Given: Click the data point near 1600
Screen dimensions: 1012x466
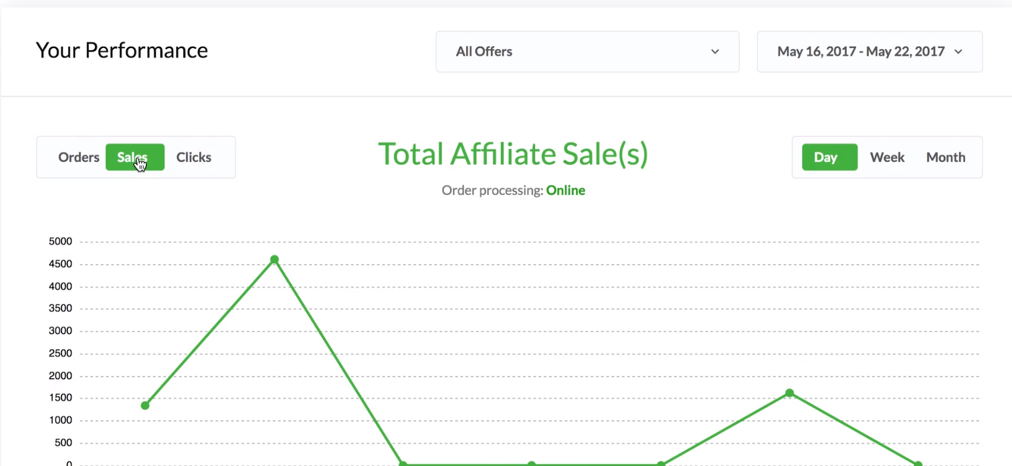Looking at the screenshot, I should [789, 393].
